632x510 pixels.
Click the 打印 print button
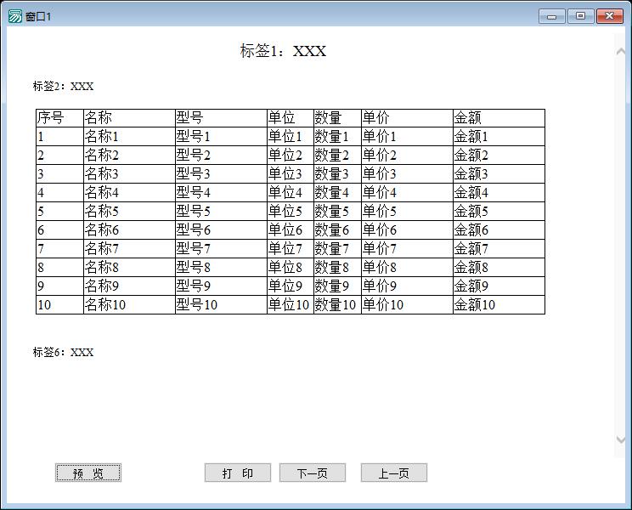click(237, 473)
